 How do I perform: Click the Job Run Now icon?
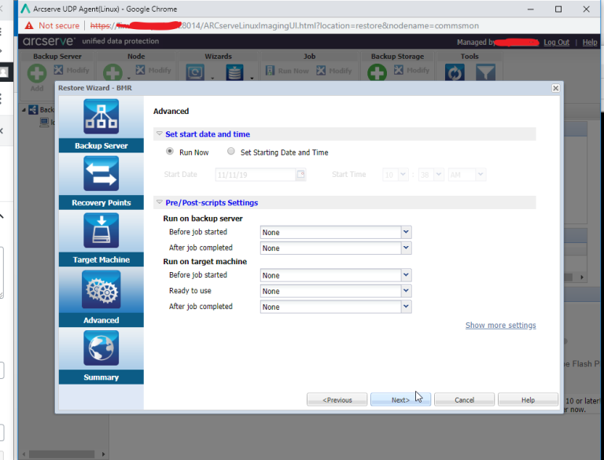tap(270, 71)
